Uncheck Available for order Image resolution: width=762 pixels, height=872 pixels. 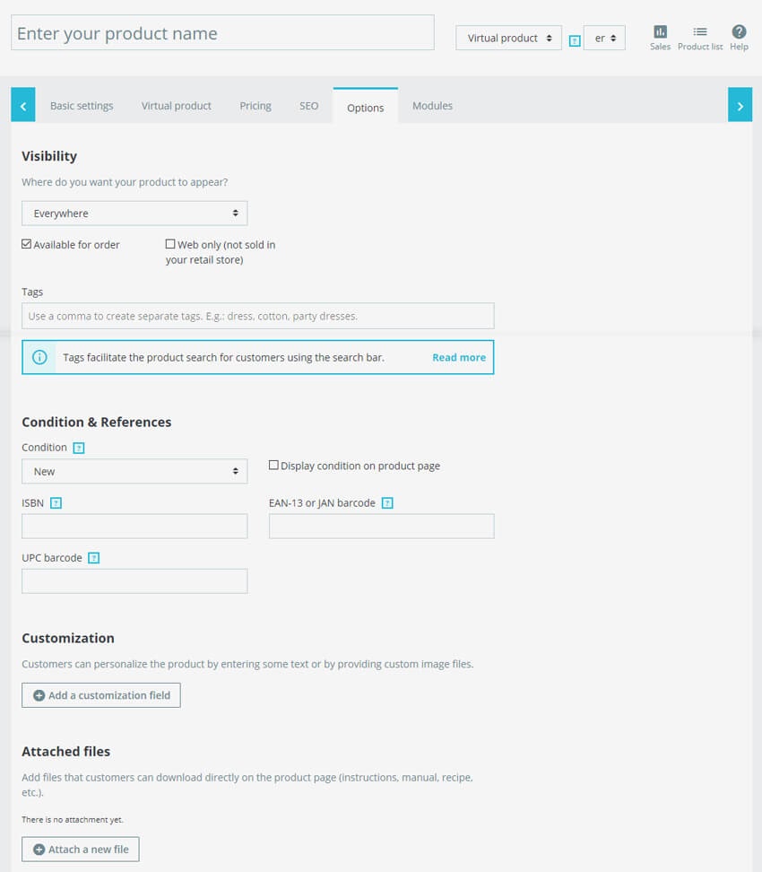27,243
